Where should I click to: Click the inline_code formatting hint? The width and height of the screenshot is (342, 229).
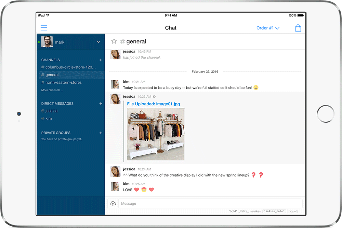click(274, 211)
